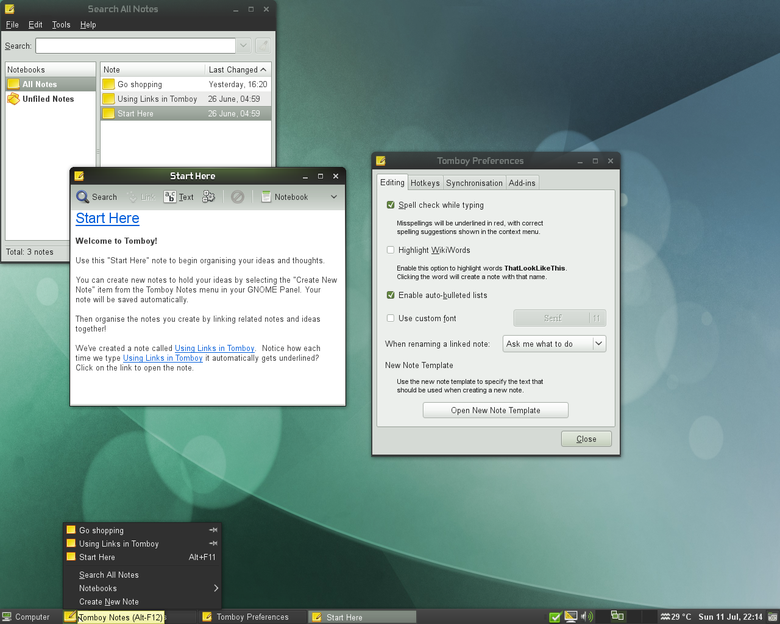This screenshot has width=780, height=624.
Task: Close the Tomboy Preferences dialog with Close button
Action: (586, 439)
